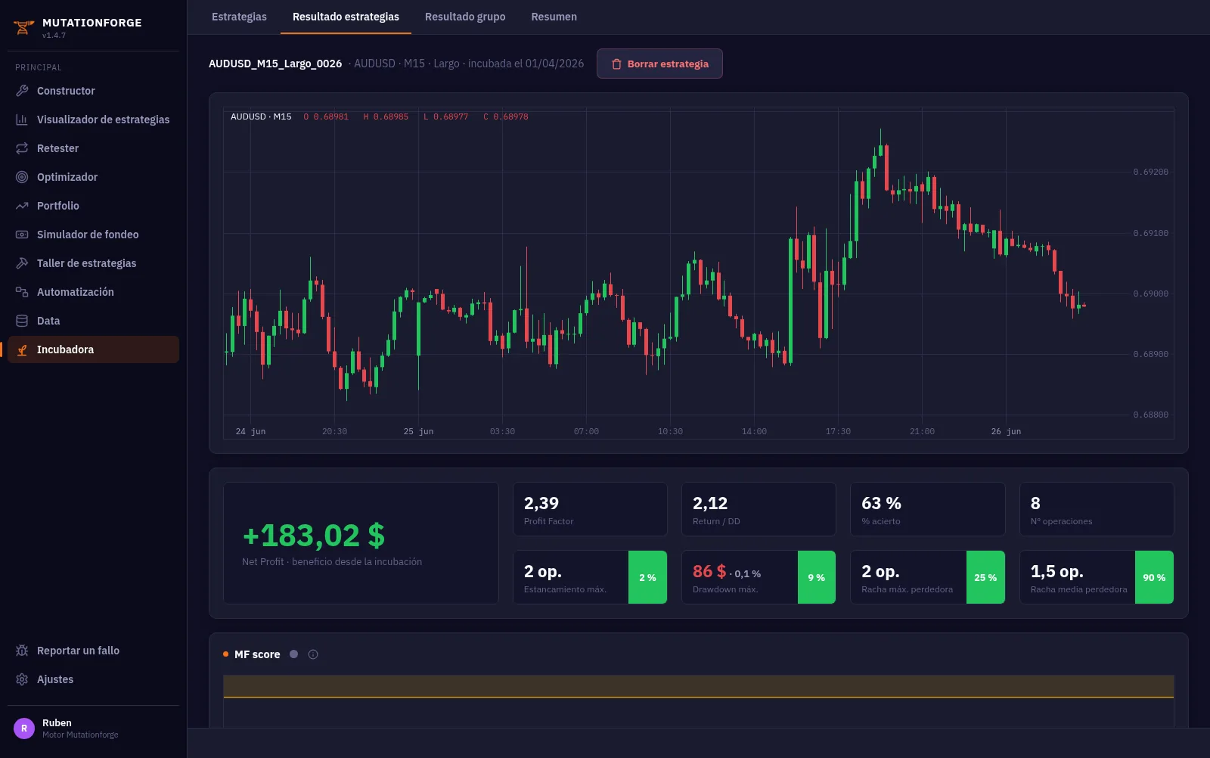Viewport: 1210px width, 758px height.
Task: Click the Retester loop icon
Action: [x=22, y=148]
